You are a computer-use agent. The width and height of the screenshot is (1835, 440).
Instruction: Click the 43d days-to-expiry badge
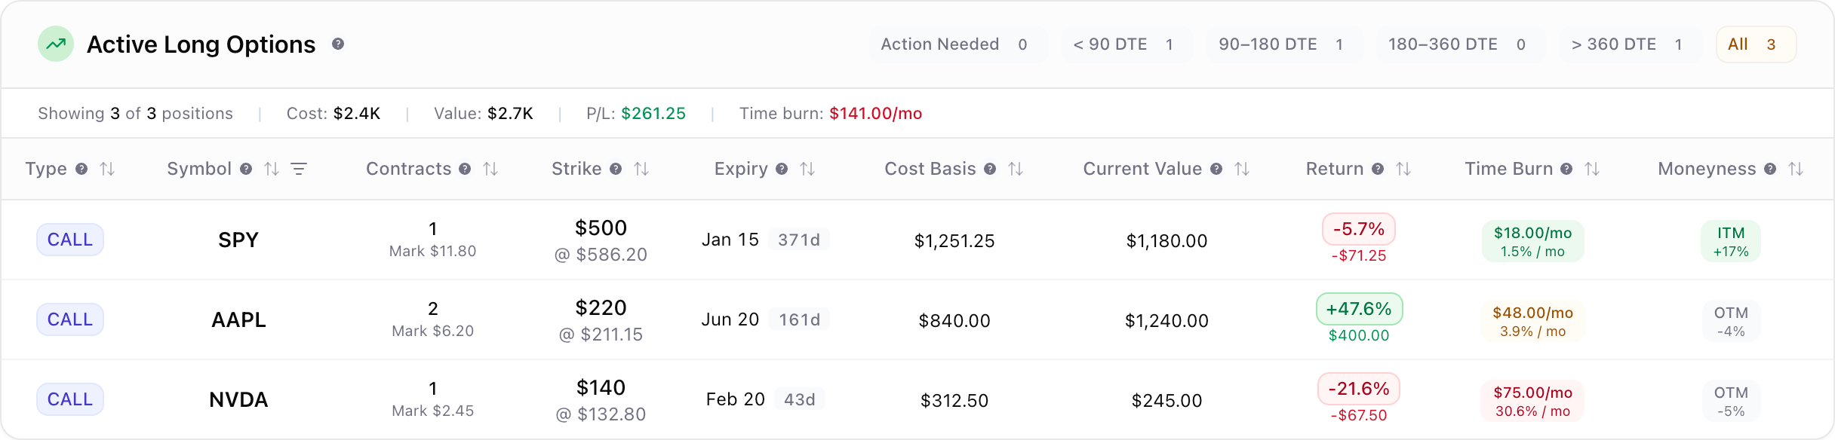point(800,399)
